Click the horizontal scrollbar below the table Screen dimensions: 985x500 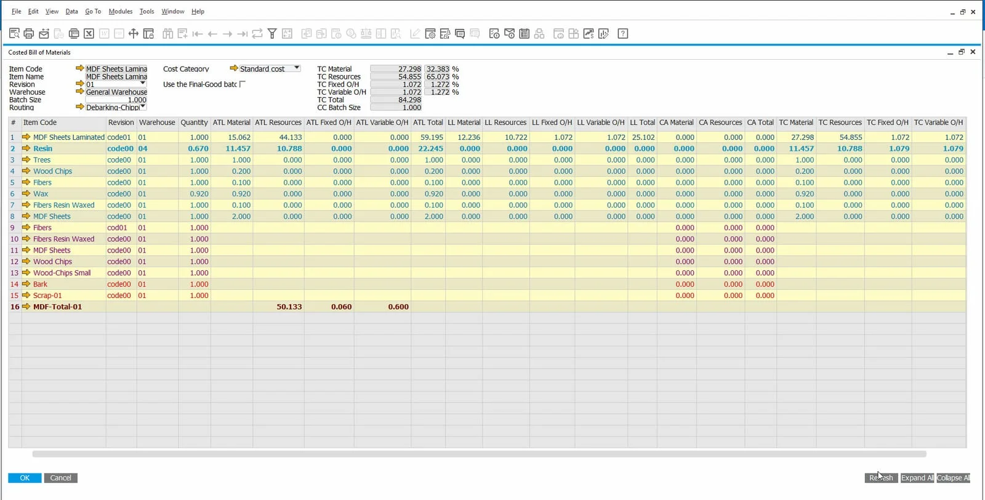pyautogui.click(x=479, y=454)
